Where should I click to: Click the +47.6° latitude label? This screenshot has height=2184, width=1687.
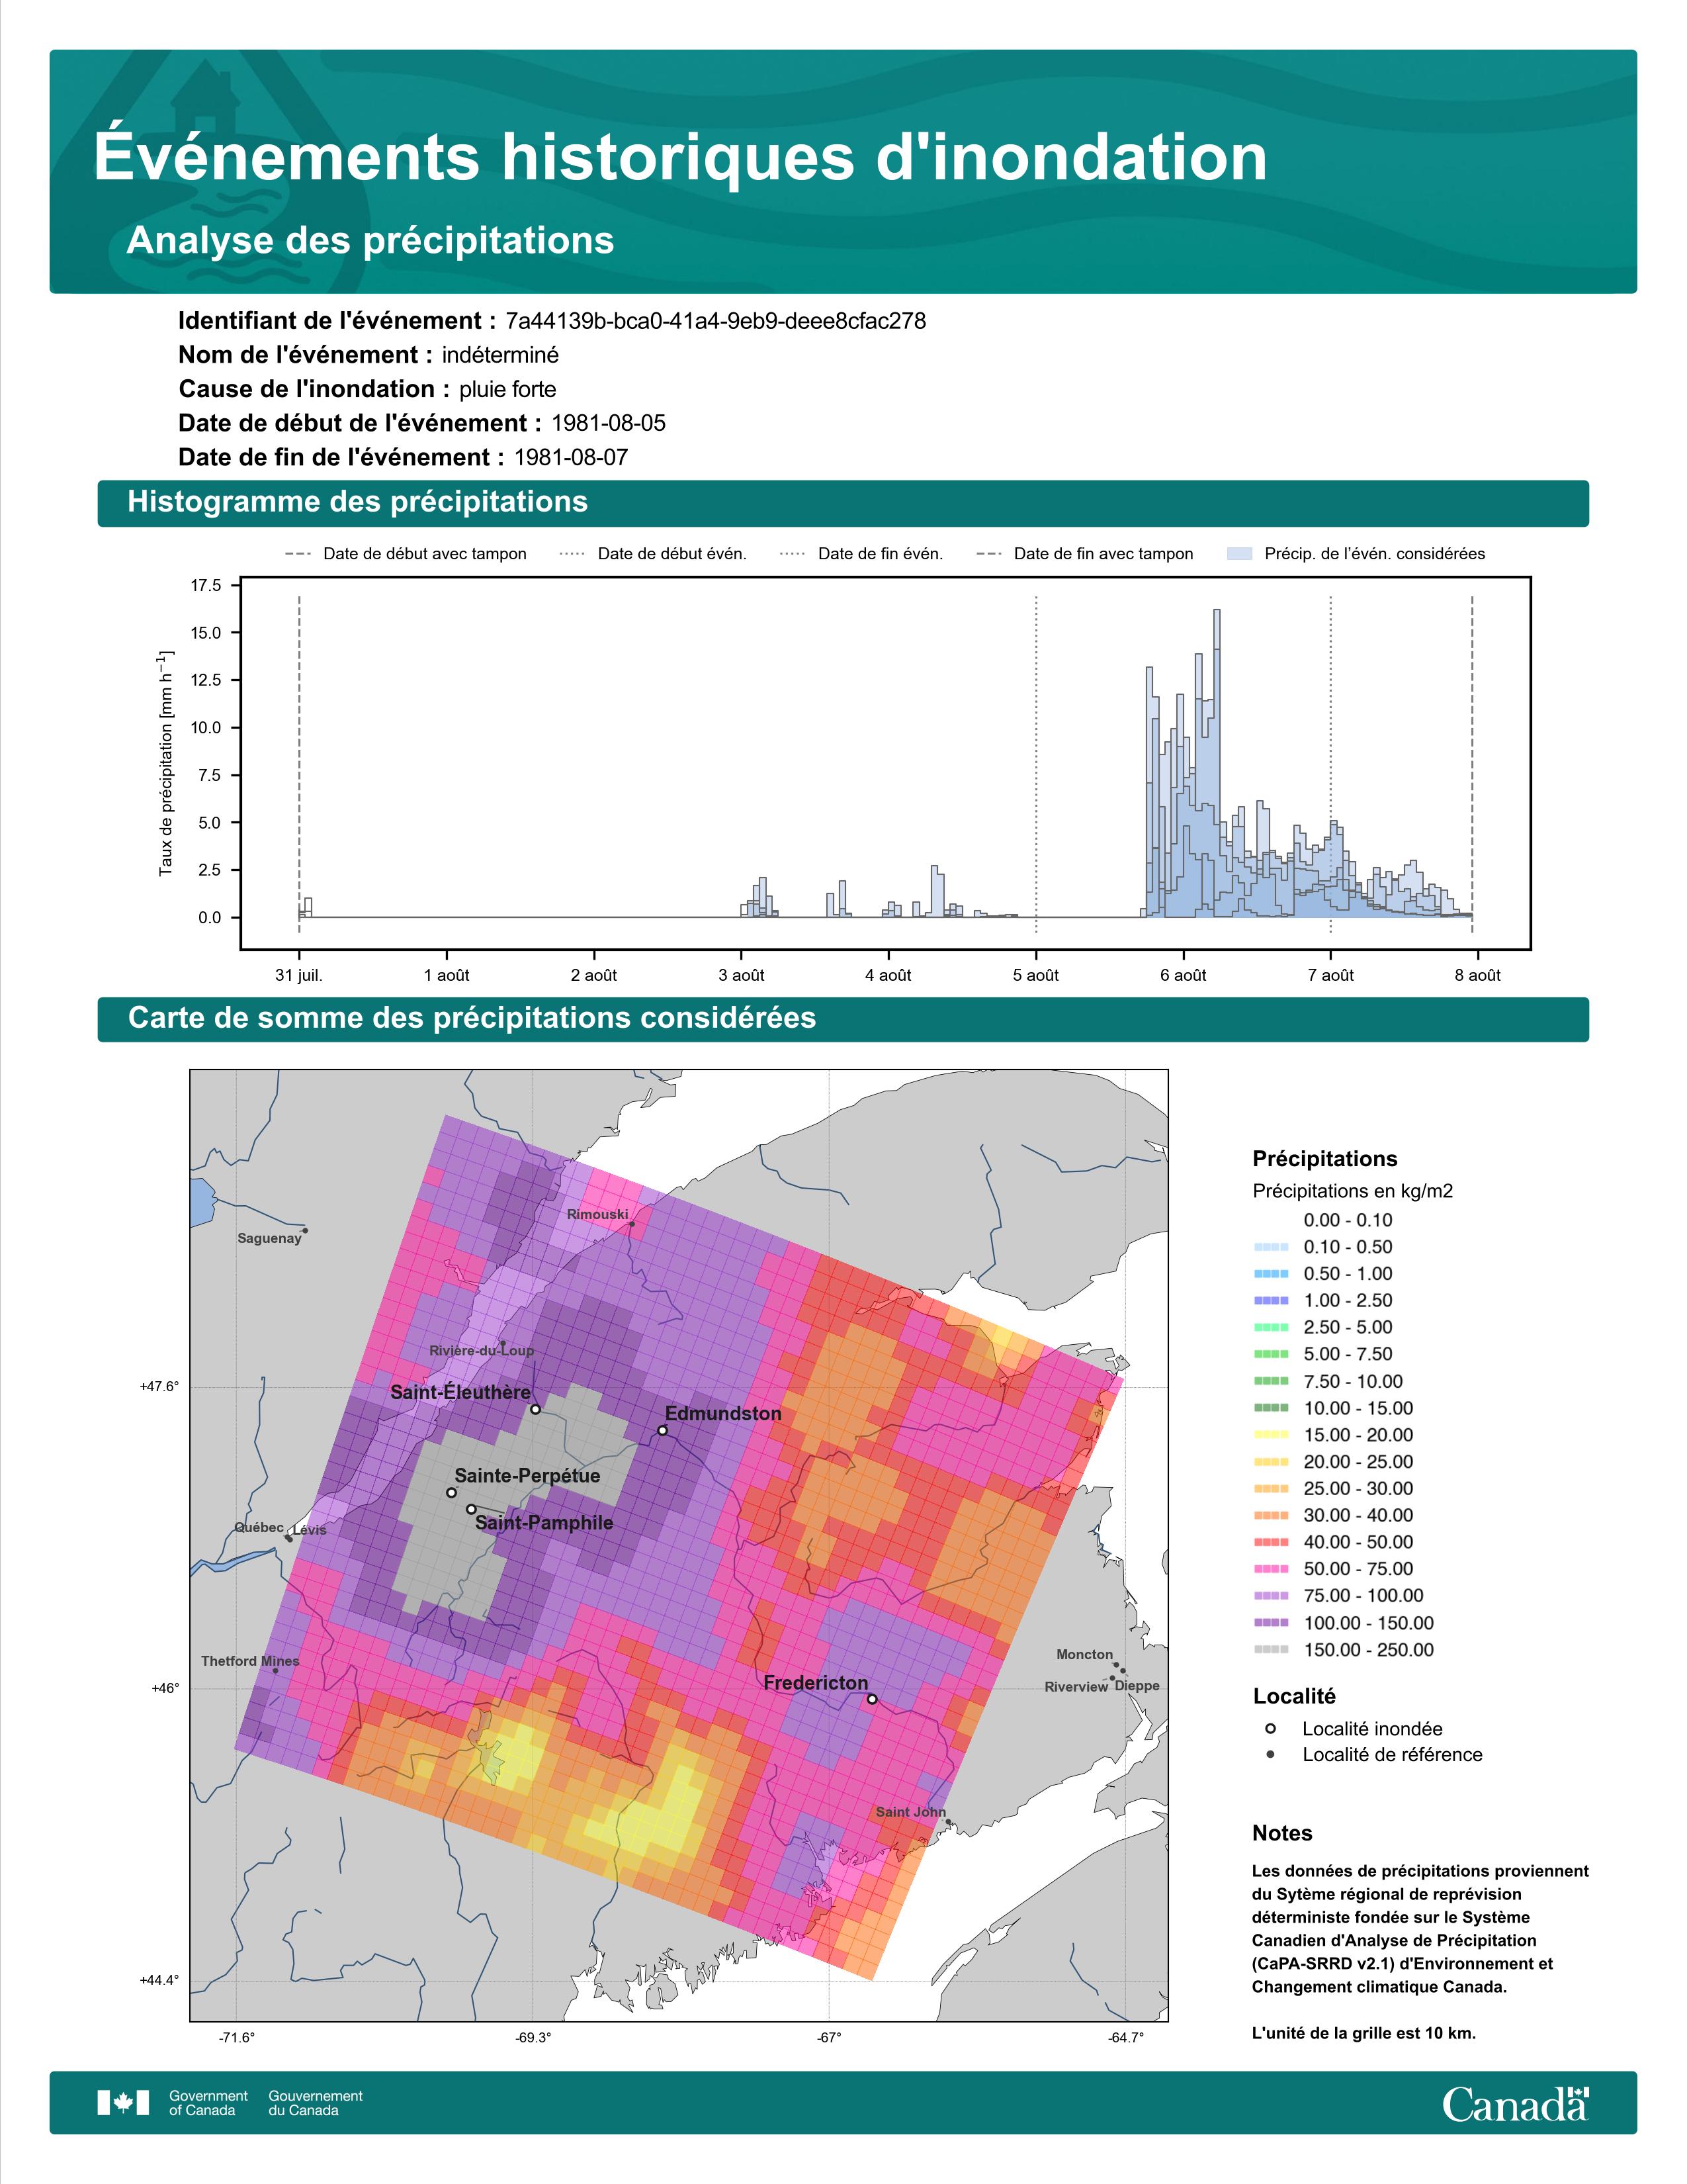[x=159, y=1386]
